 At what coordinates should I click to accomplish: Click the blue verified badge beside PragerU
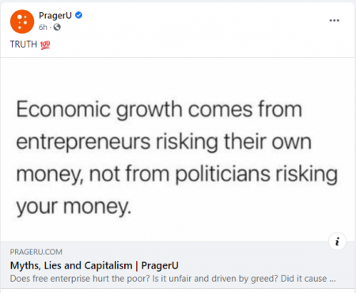(x=78, y=15)
